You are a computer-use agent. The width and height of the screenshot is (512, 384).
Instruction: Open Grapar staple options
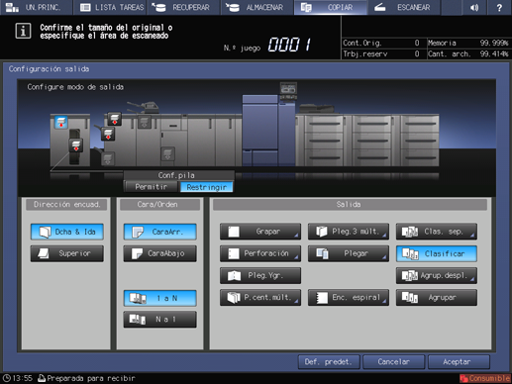click(x=260, y=232)
